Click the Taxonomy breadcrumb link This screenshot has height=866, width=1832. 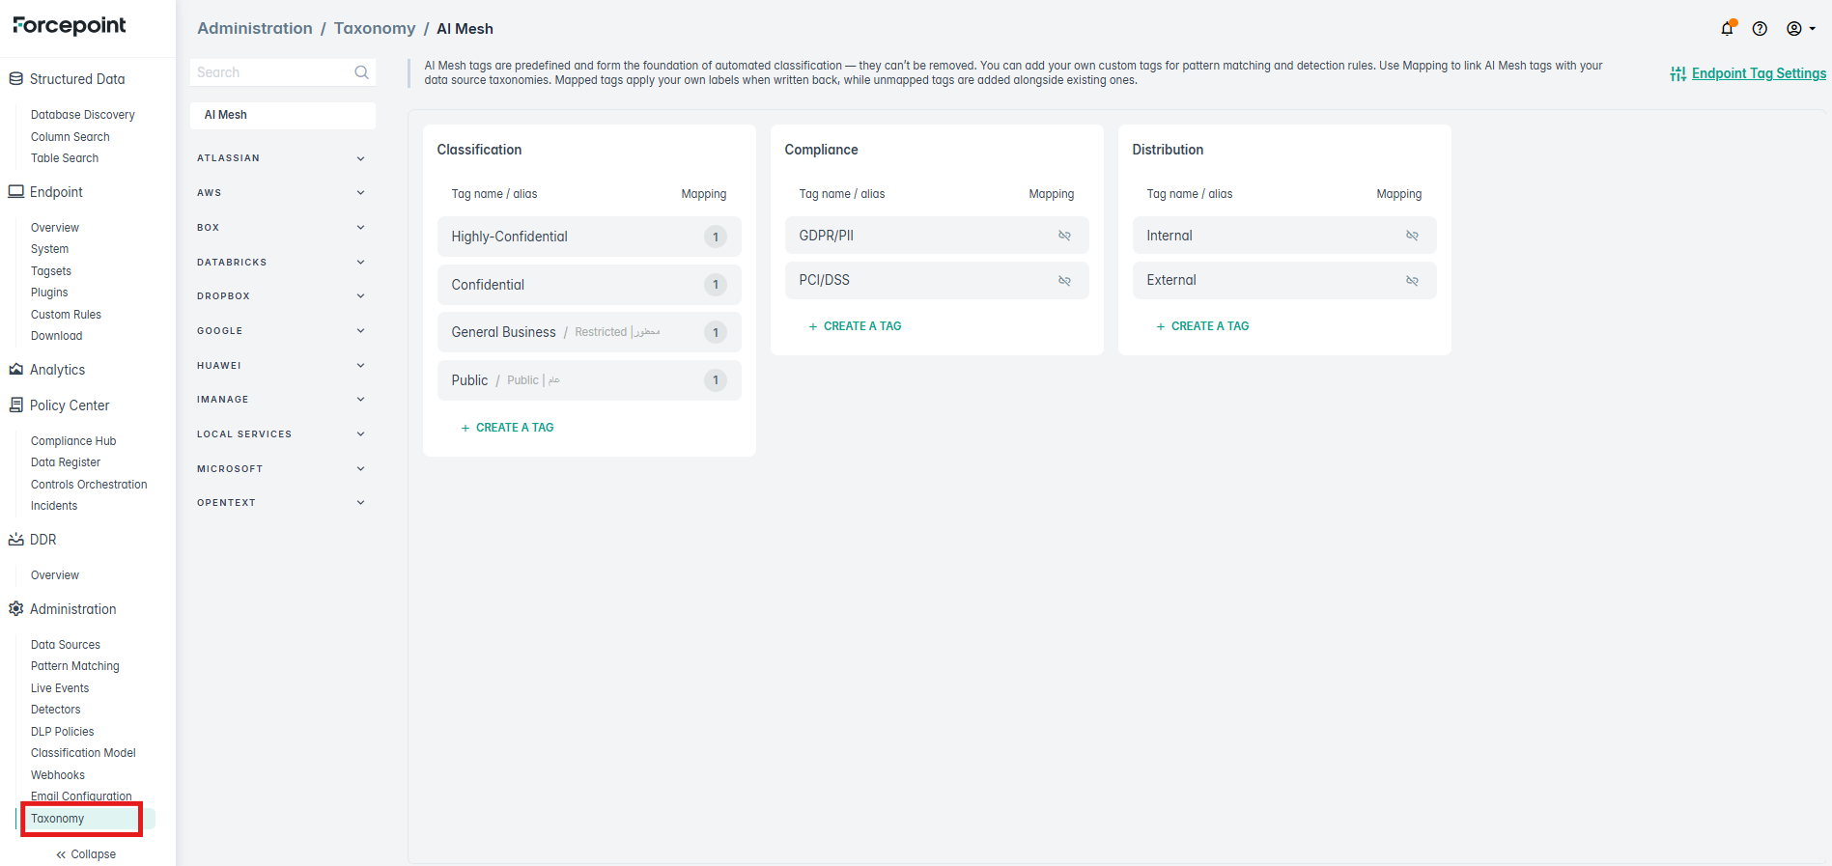pyautogui.click(x=375, y=29)
